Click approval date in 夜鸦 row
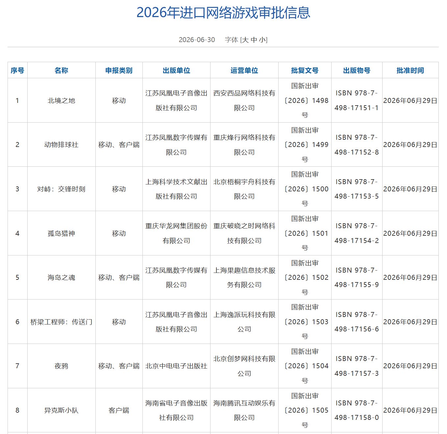 (410, 366)
